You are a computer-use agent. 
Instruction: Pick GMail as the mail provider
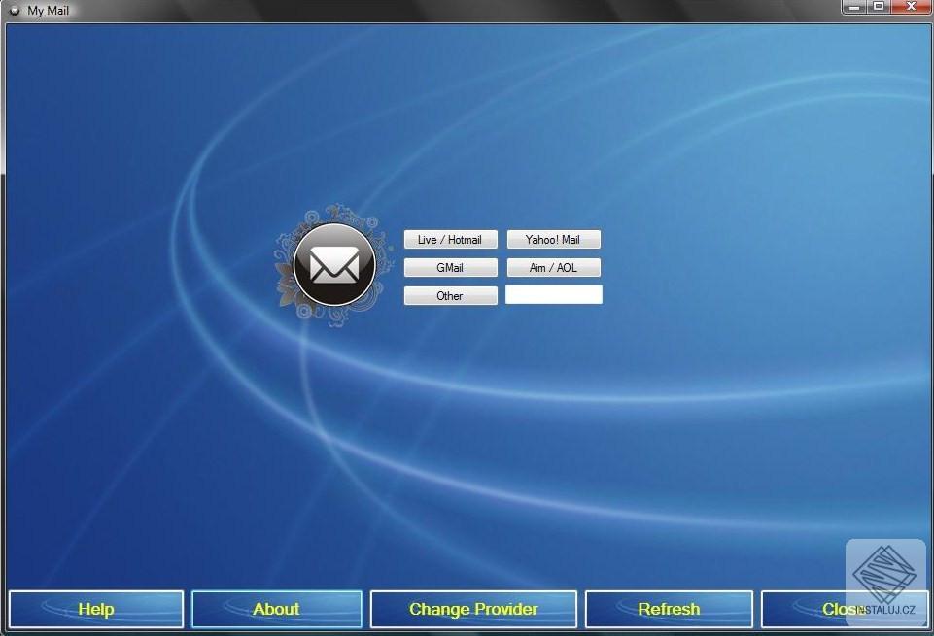450,268
